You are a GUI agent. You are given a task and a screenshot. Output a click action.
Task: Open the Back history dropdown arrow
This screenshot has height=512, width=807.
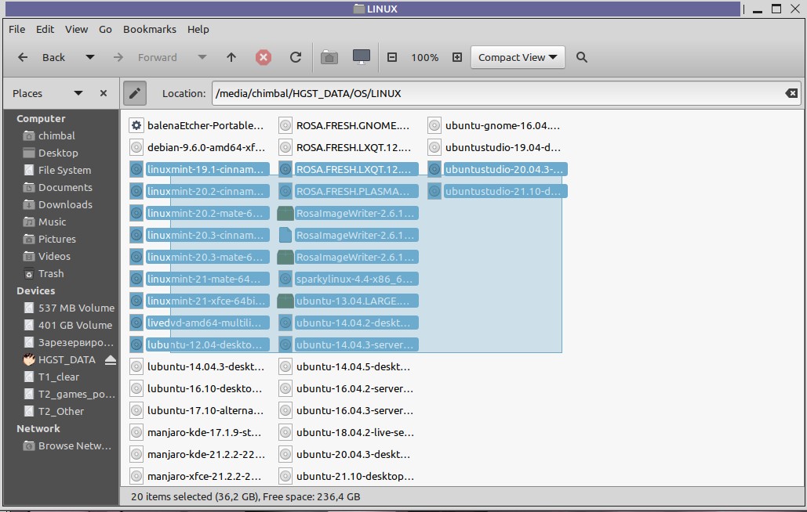90,57
